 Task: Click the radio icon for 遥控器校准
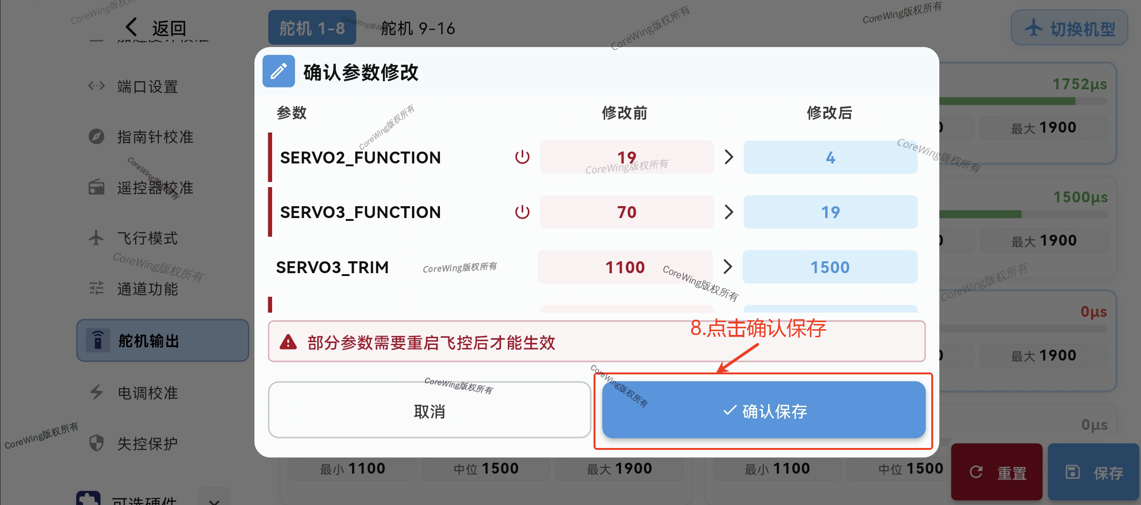pos(97,188)
